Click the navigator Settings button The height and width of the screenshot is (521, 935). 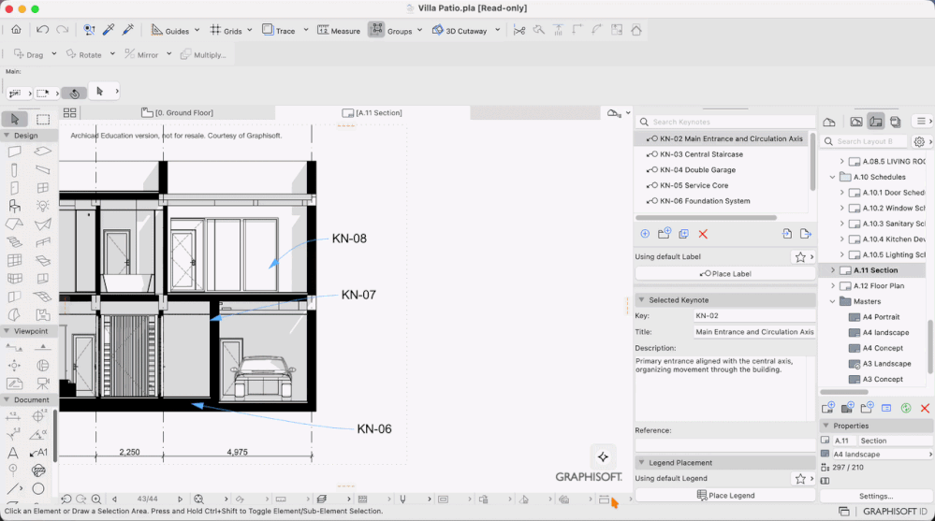tap(876, 496)
